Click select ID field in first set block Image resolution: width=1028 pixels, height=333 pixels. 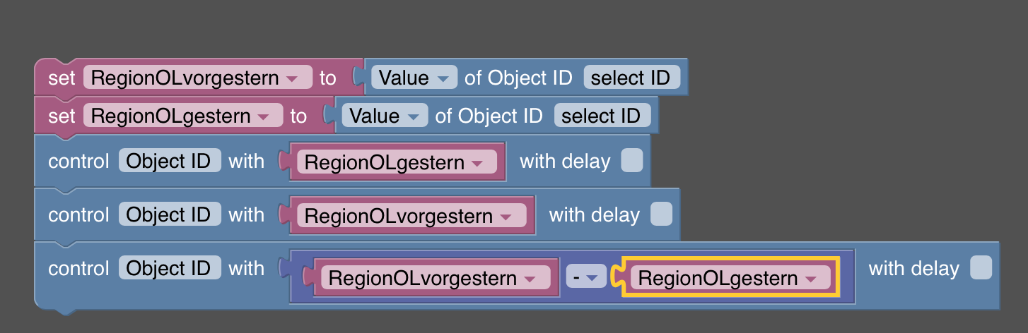(x=631, y=78)
